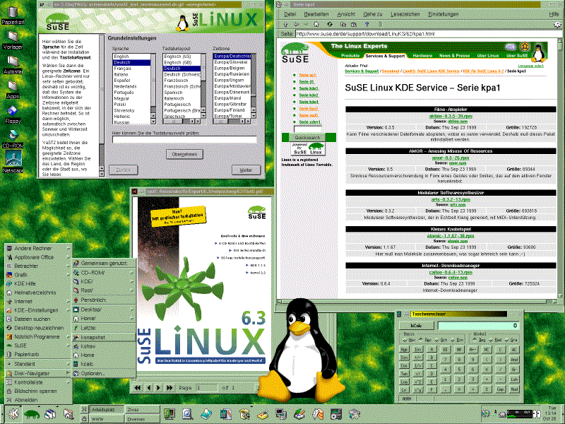The image size is (565, 424).
Task: Click the logout X icon in the panel
Action: point(83,409)
